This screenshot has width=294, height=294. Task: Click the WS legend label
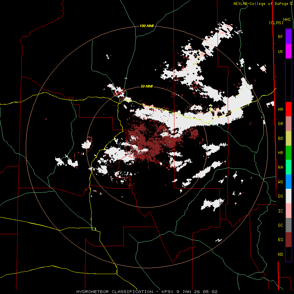280,182
